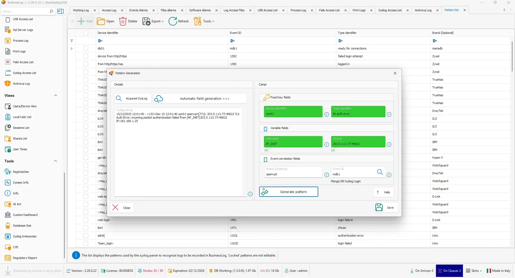This screenshot has width=515, height=278.
Task: Switch to the Access Log tab
Action: coord(109,10)
